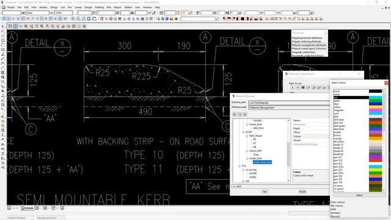Toggle the P snap button

point(4,19)
